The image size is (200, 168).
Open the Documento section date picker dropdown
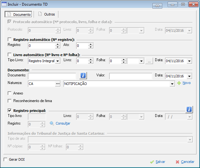coord(190,76)
